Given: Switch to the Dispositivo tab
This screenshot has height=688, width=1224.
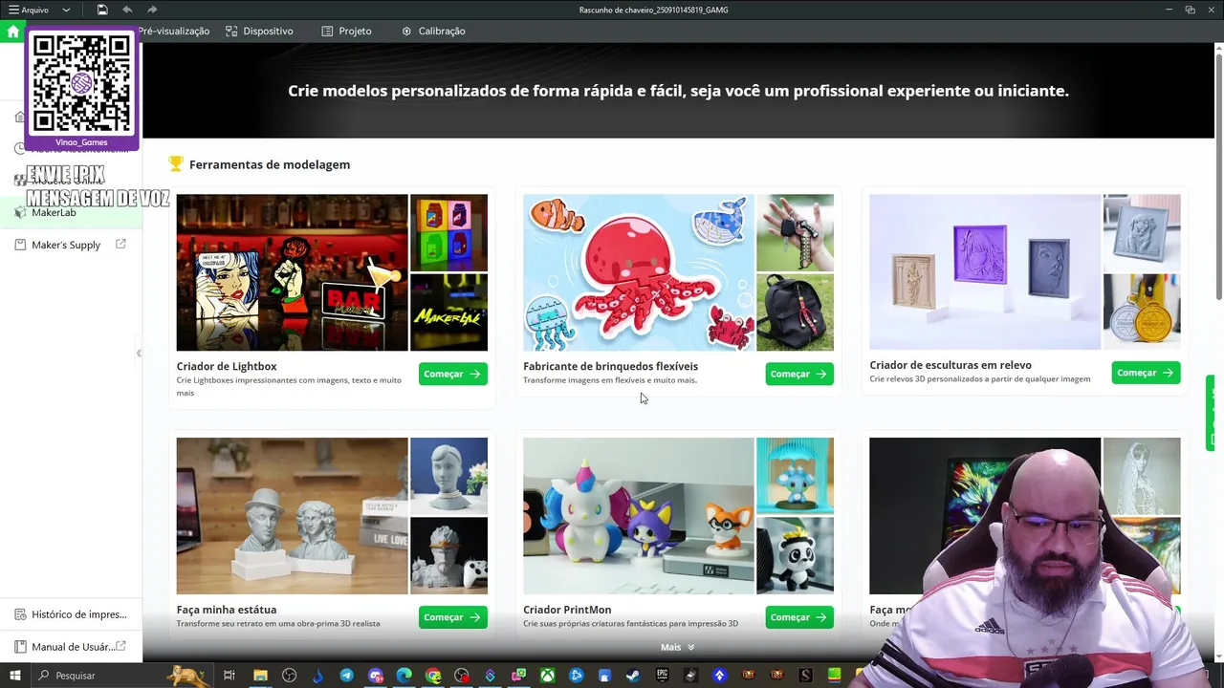Looking at the screenshot, I should tap(259, 32).
